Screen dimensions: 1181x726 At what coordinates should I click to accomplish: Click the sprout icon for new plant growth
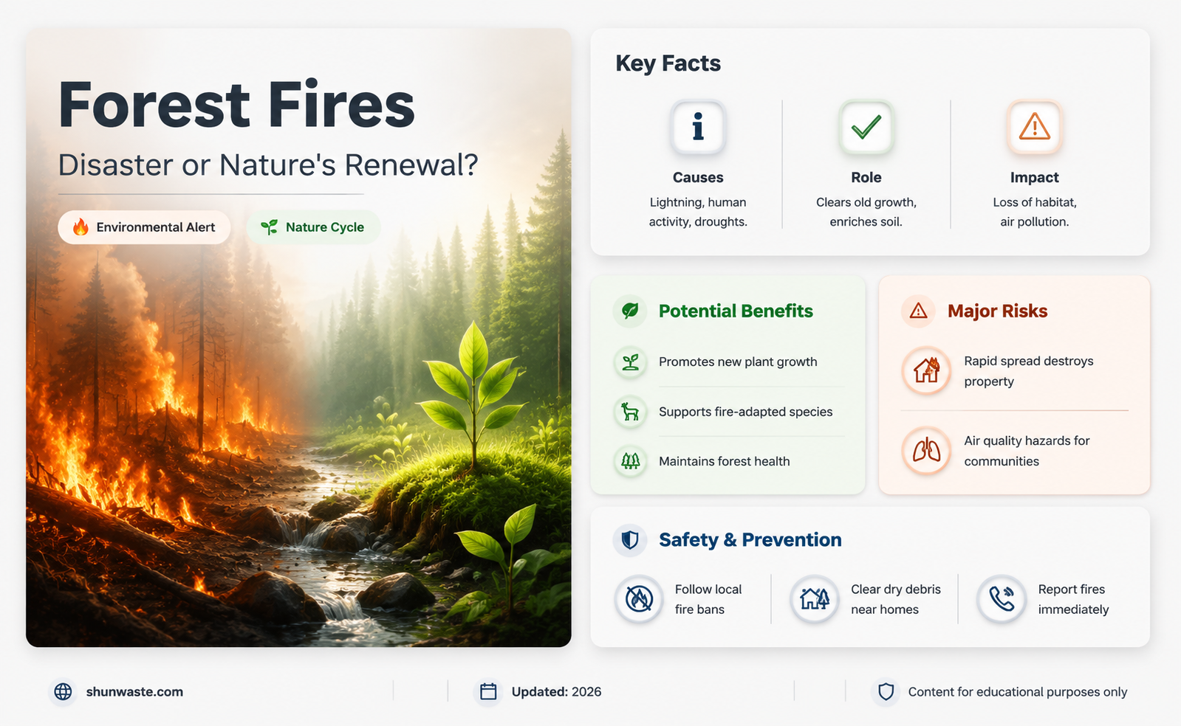tap(630, 362)
